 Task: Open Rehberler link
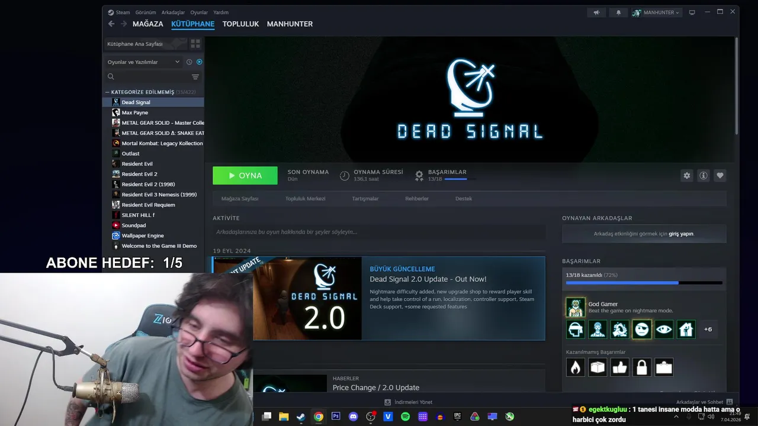tap(417, 199)
